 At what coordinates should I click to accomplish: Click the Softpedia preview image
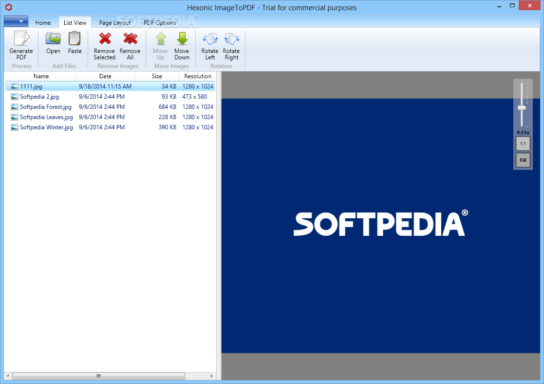tap(380, 226)
